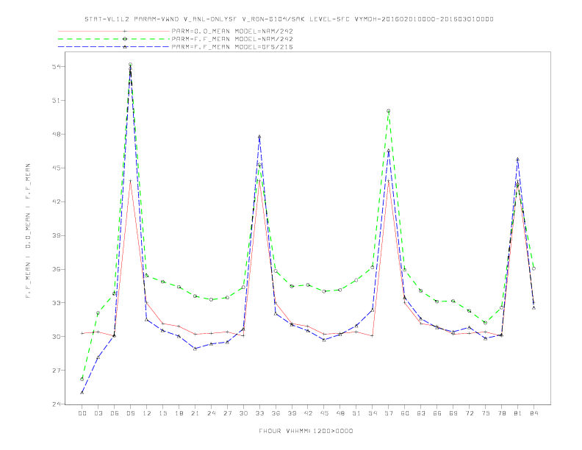Image resolution: width=582 pixels, height=450 pixels.
Task: Click the chart title starting with STAT=VL1L2
Action: coord(289,19)
